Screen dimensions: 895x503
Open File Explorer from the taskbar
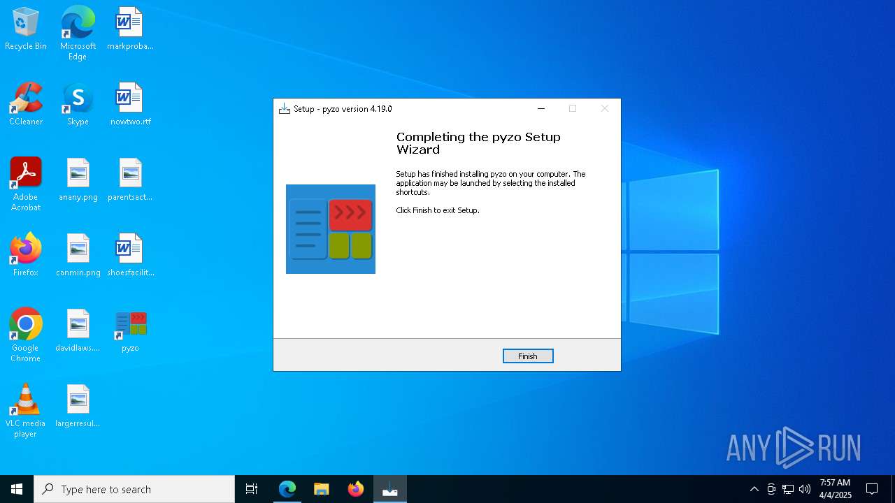(x=322, y=489)
